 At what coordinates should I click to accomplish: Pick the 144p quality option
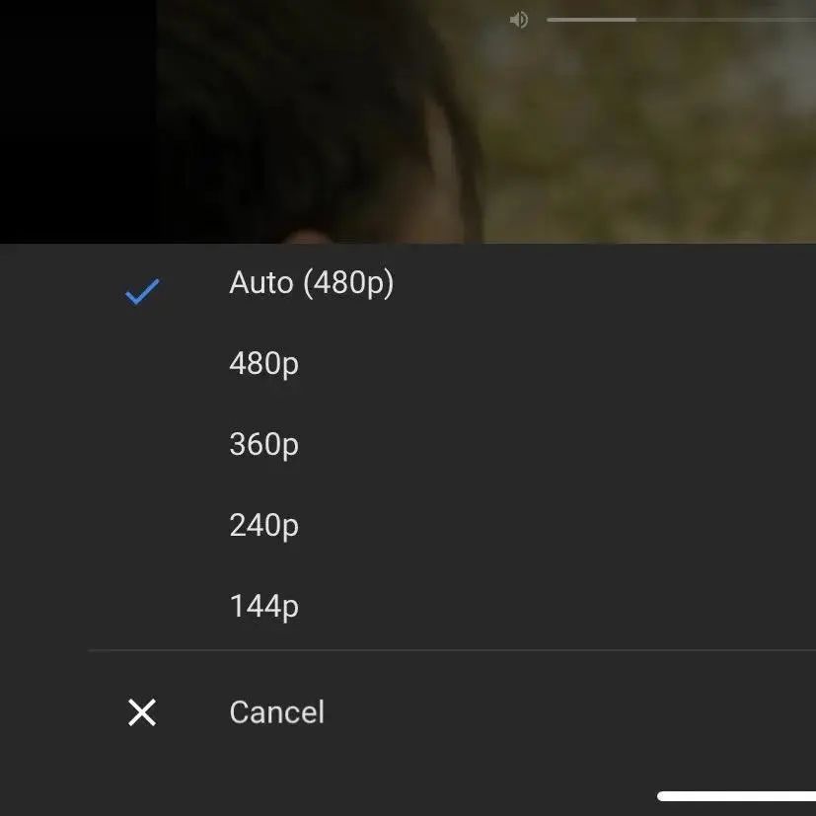coord(263,606)
